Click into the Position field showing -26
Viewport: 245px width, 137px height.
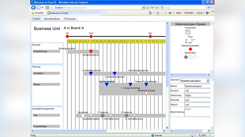[197, 91]
